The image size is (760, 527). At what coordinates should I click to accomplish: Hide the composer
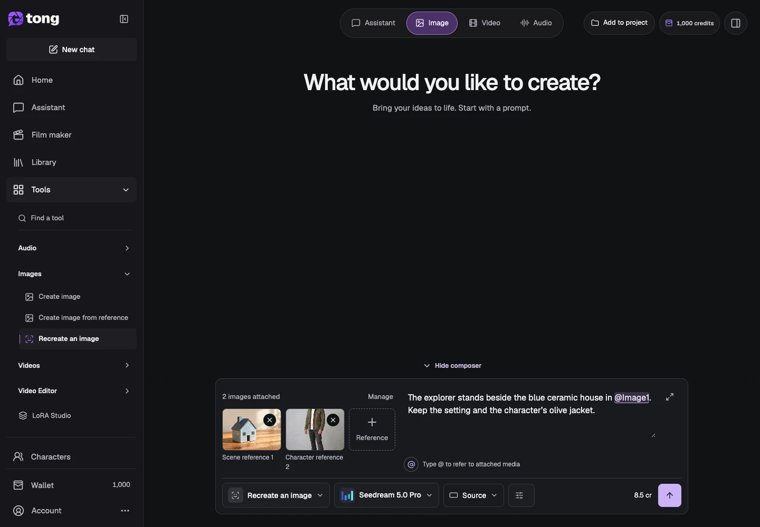pyautogui.click(x=452, y=366)
